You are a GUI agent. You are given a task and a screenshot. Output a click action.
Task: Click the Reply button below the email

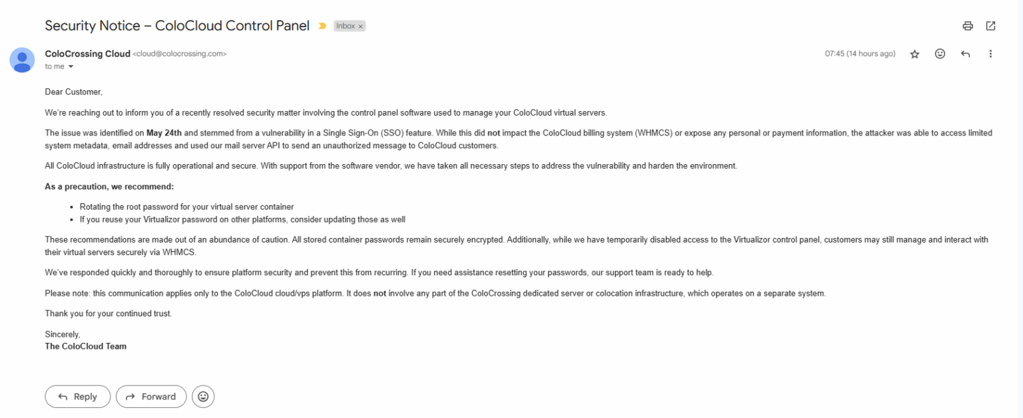(78, 397)
